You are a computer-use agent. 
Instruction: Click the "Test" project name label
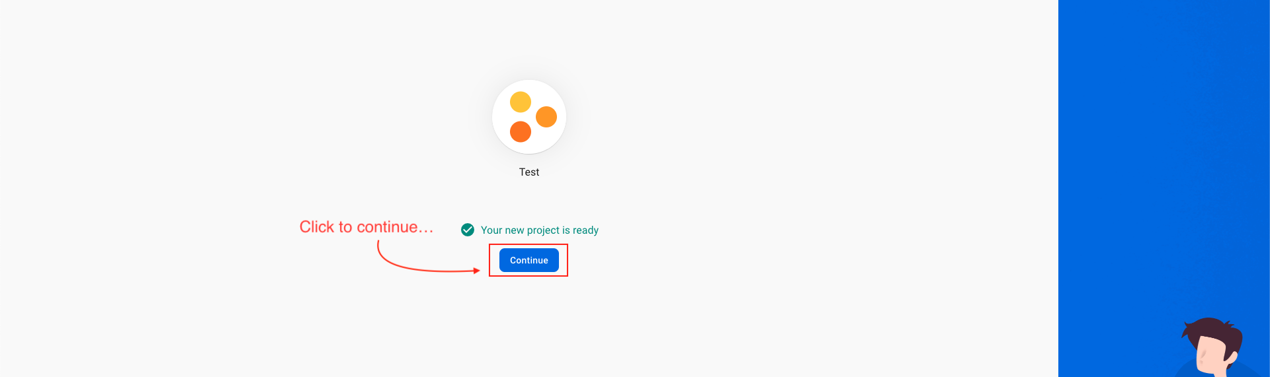[x=529, y=172]
